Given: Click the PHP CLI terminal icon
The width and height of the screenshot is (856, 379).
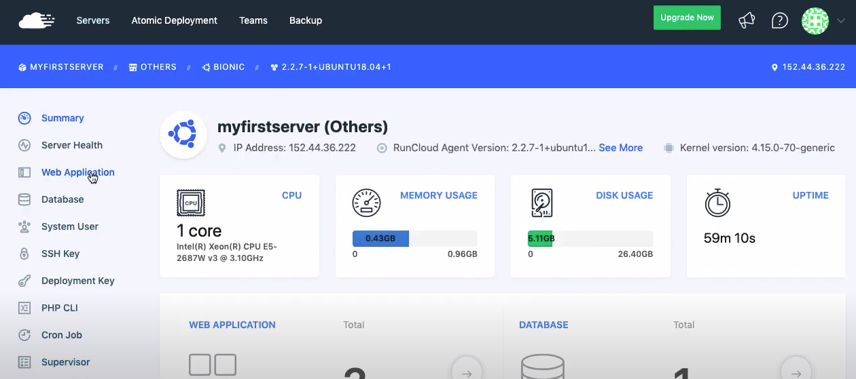Looking at the screenshot, I should point(24,308).
